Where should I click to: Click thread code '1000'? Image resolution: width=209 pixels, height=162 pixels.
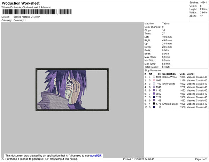[x=183, y=104]
